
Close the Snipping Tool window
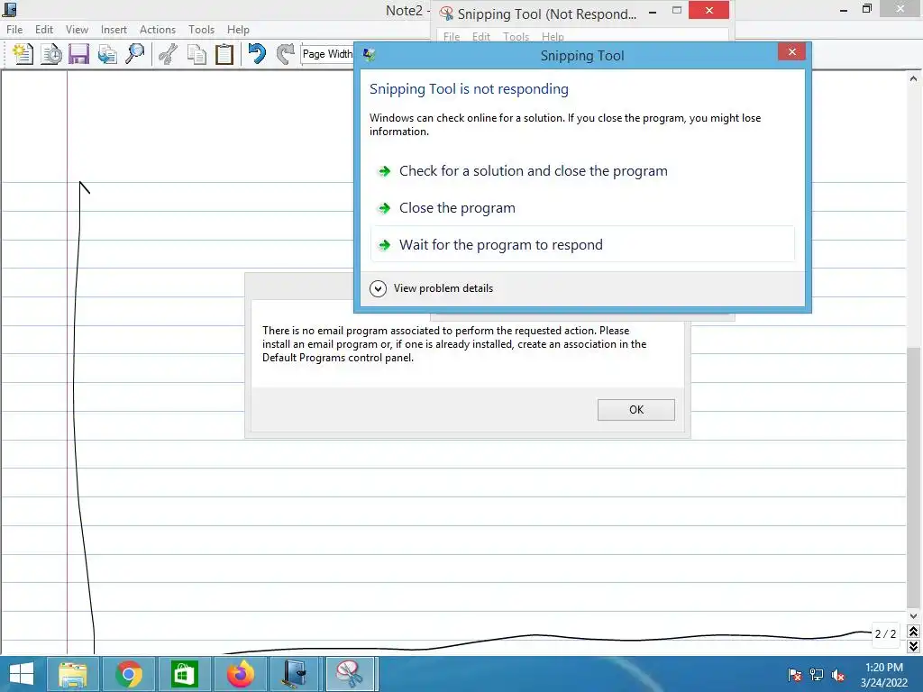coord(708,11)
